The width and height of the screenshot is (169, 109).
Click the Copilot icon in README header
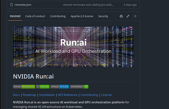(121, 16)
